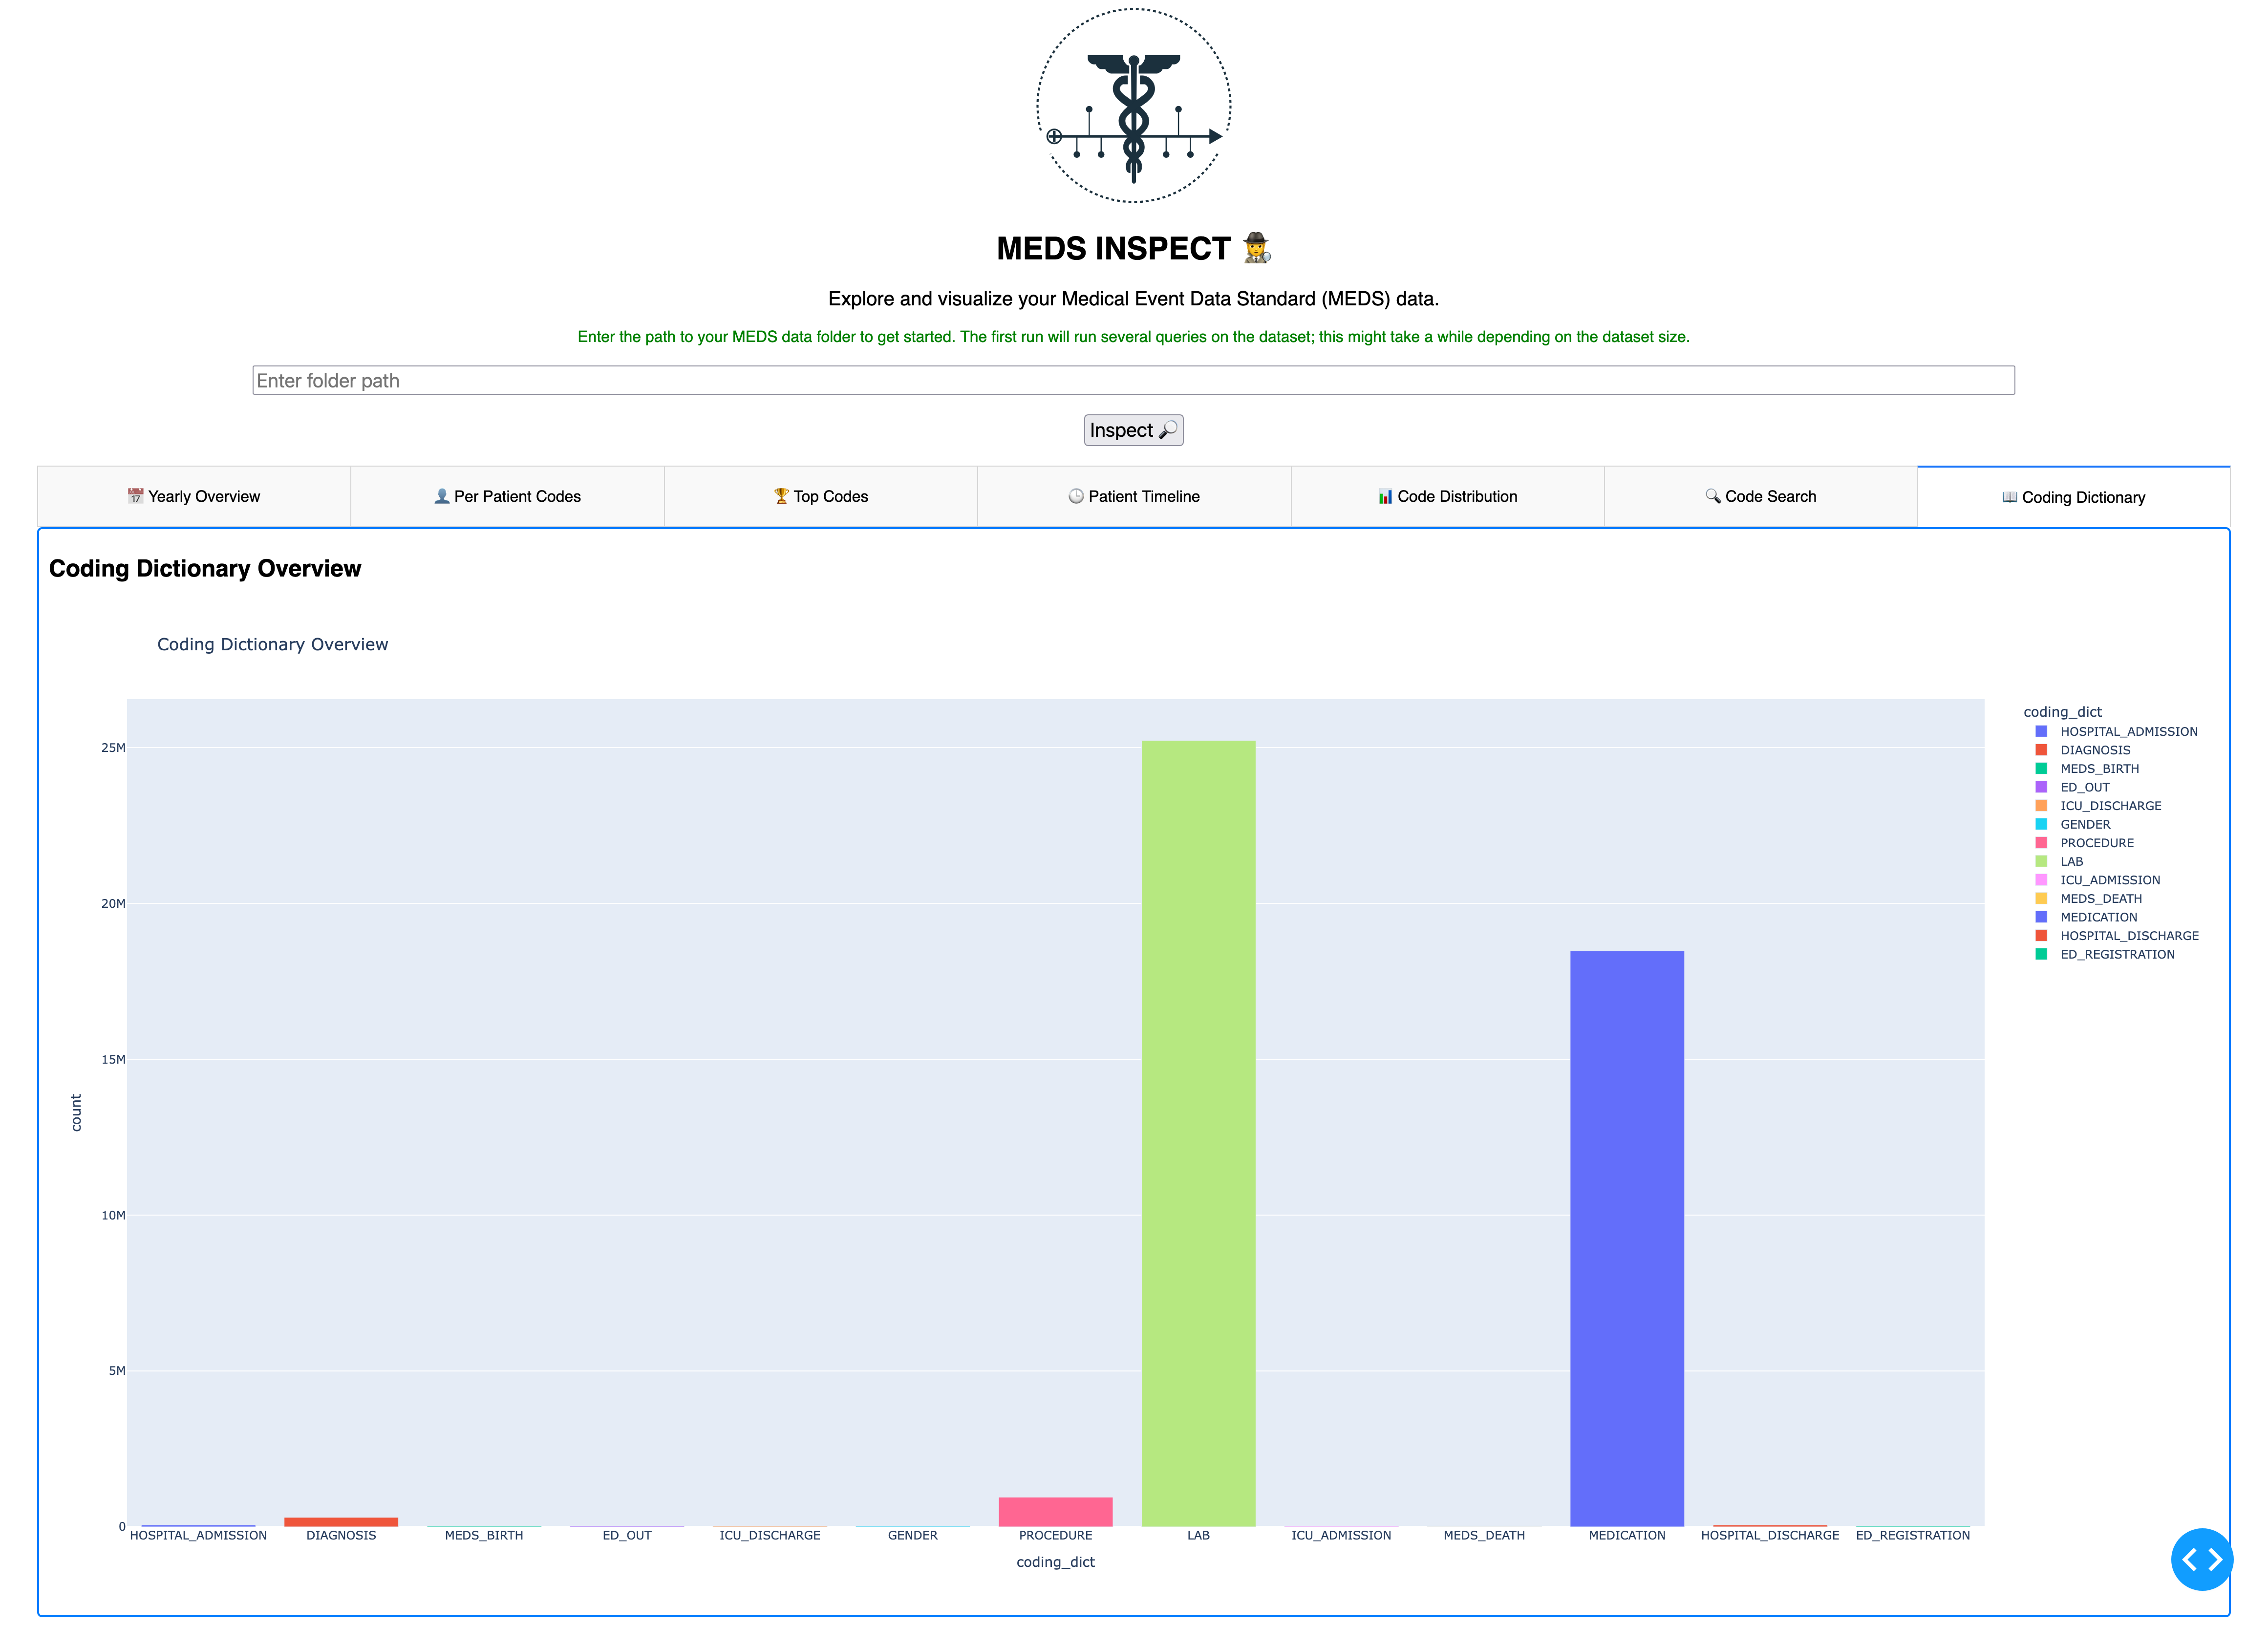The height and width of the screenshot is (1626, 2268).
Task: Switch to the Per Patient Codes tab
Action: pyautogui.click(x=507, y=496)
